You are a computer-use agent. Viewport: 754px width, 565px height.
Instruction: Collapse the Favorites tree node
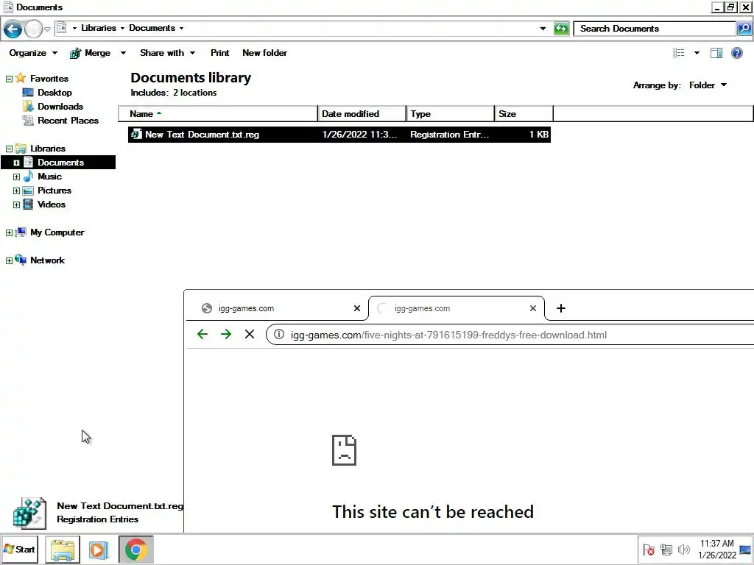pos(9,79)
